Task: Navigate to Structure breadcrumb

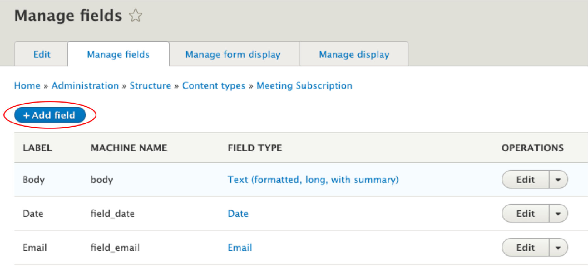Action: tap(150, 86)
